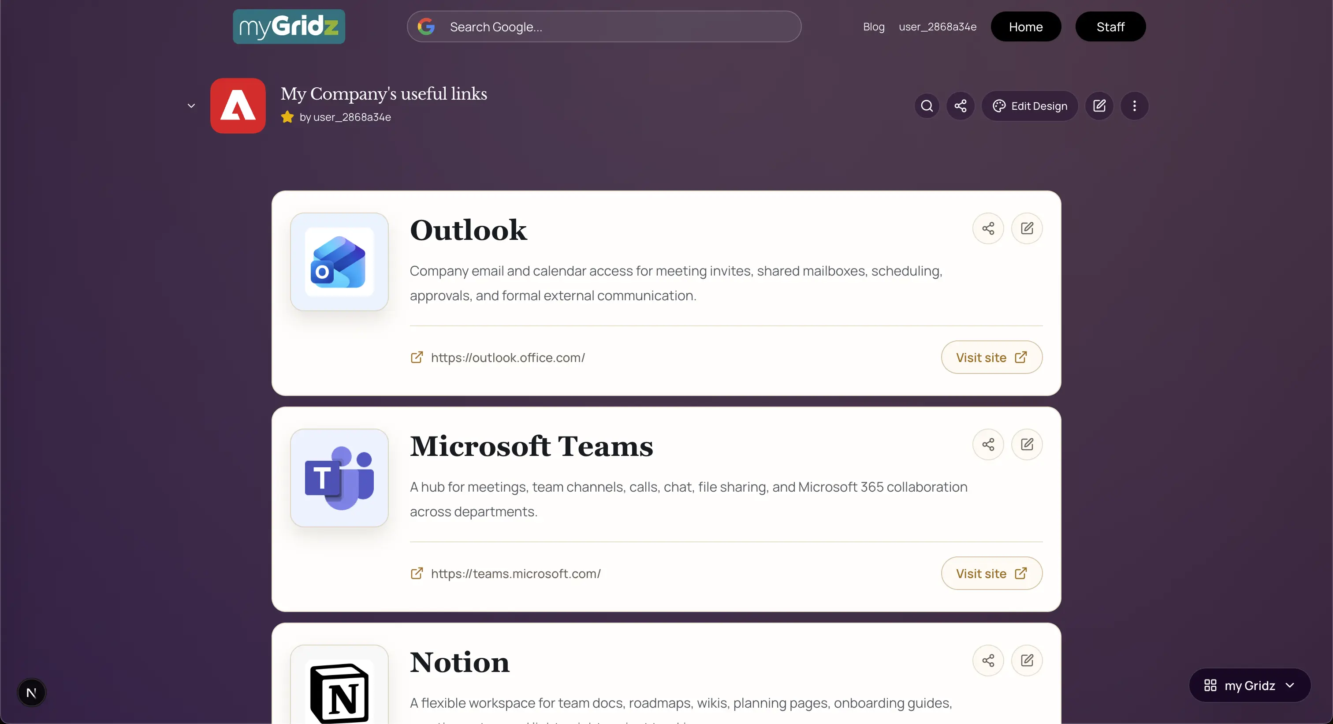Focus the Search Google input field

click(604, 26)
